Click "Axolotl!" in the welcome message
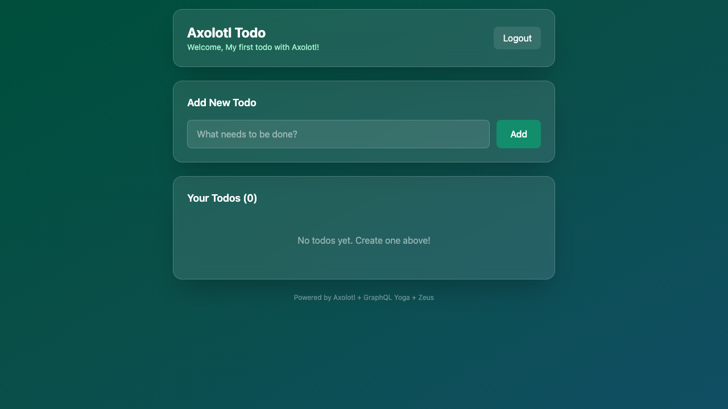Screen dimensions: 728x409 pos(305,47)
